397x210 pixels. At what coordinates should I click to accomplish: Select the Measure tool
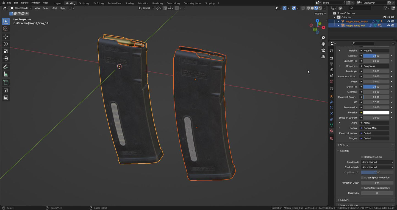6,74
